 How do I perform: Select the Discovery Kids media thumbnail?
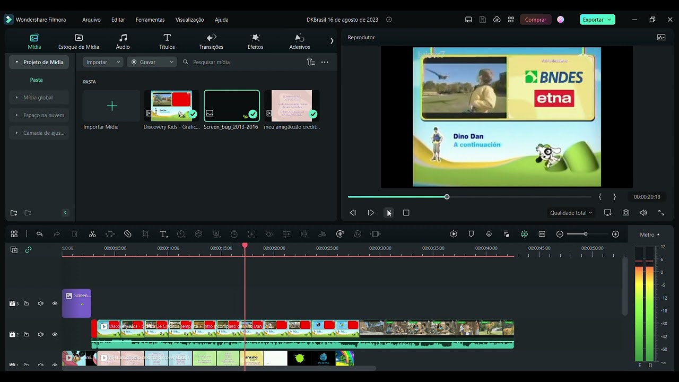(171, 106)
